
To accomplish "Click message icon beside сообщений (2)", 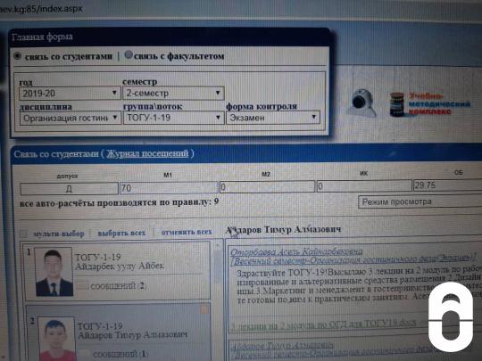I will 82,286.
